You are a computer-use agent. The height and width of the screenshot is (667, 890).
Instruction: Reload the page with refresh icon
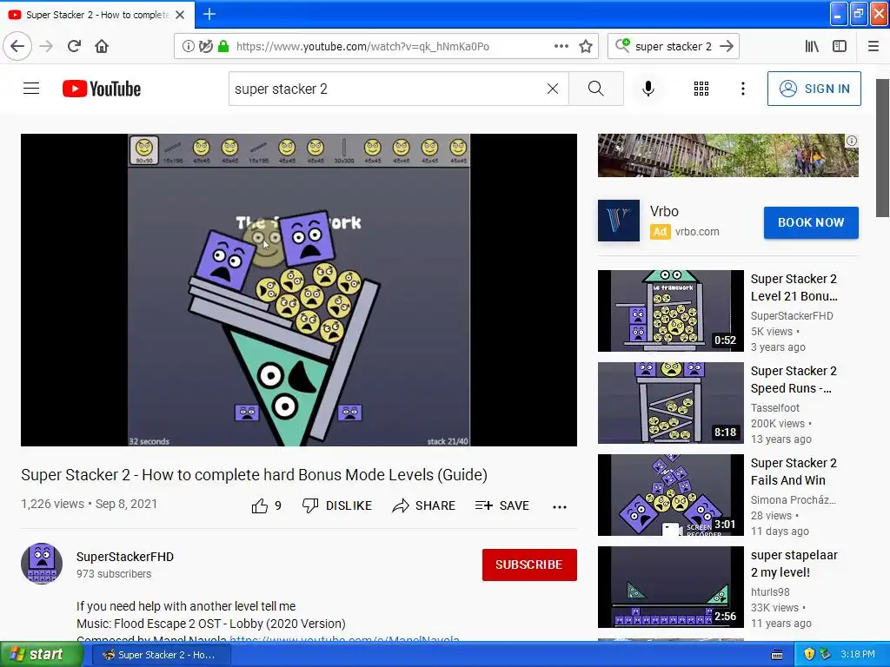[74, 46]
